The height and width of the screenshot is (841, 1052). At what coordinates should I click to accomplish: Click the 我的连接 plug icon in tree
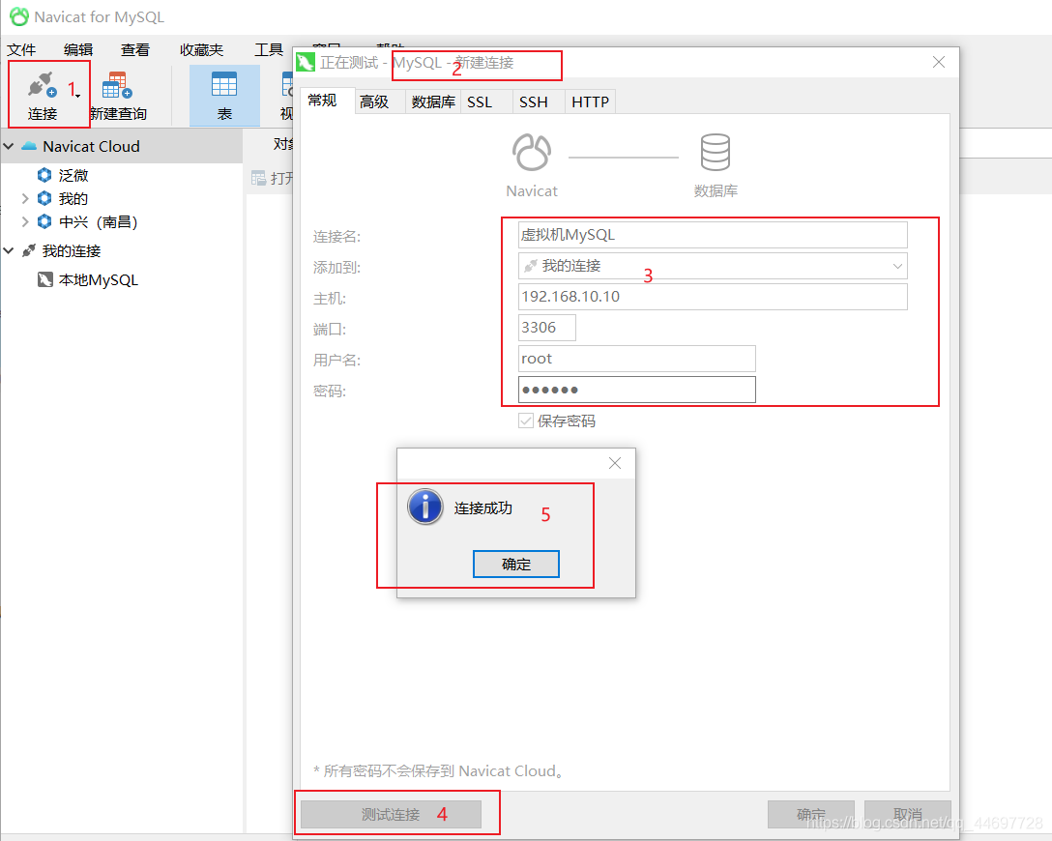click(28, 250)
